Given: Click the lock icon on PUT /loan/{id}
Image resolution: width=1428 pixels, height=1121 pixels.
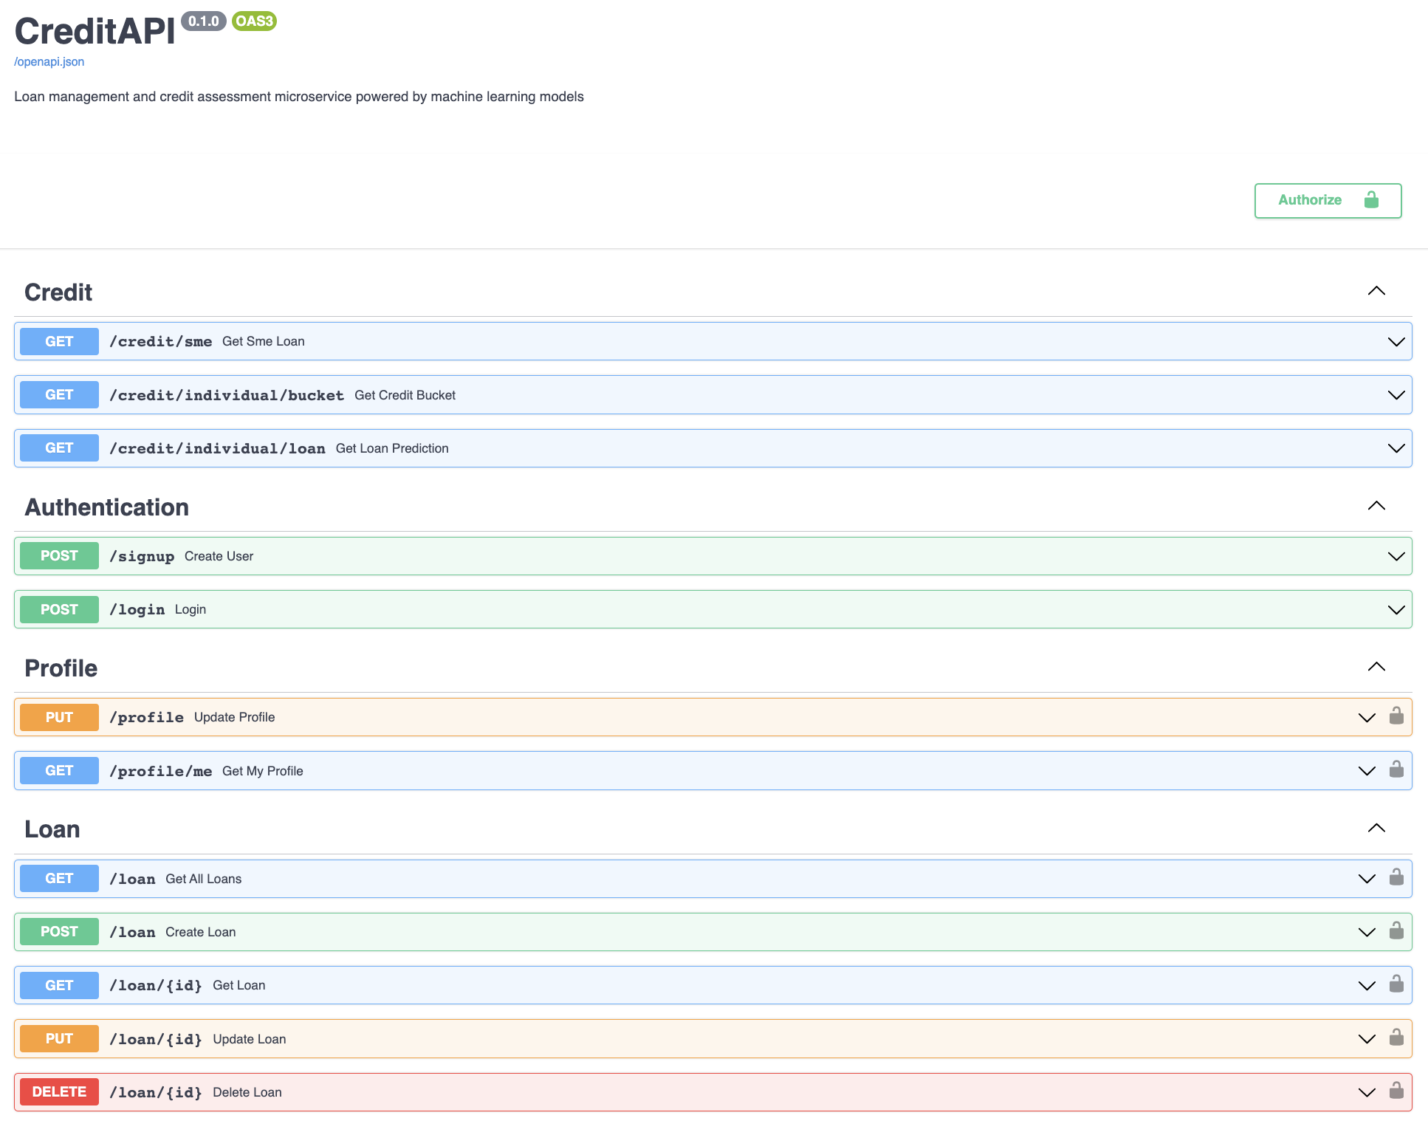Looking at the screenshot, I should [1396, 1038].
